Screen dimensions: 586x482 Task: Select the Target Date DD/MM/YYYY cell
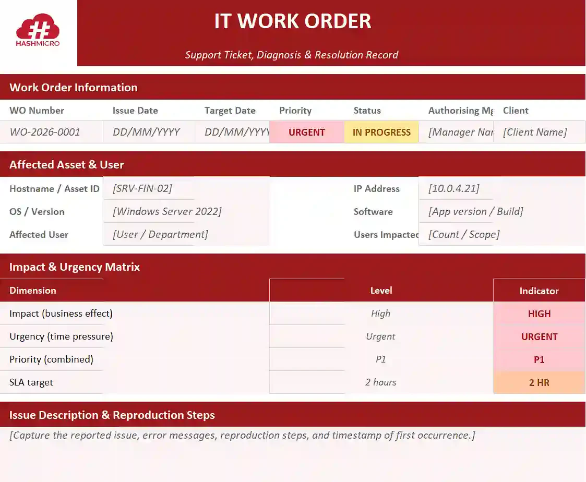(x=232, y=132)
